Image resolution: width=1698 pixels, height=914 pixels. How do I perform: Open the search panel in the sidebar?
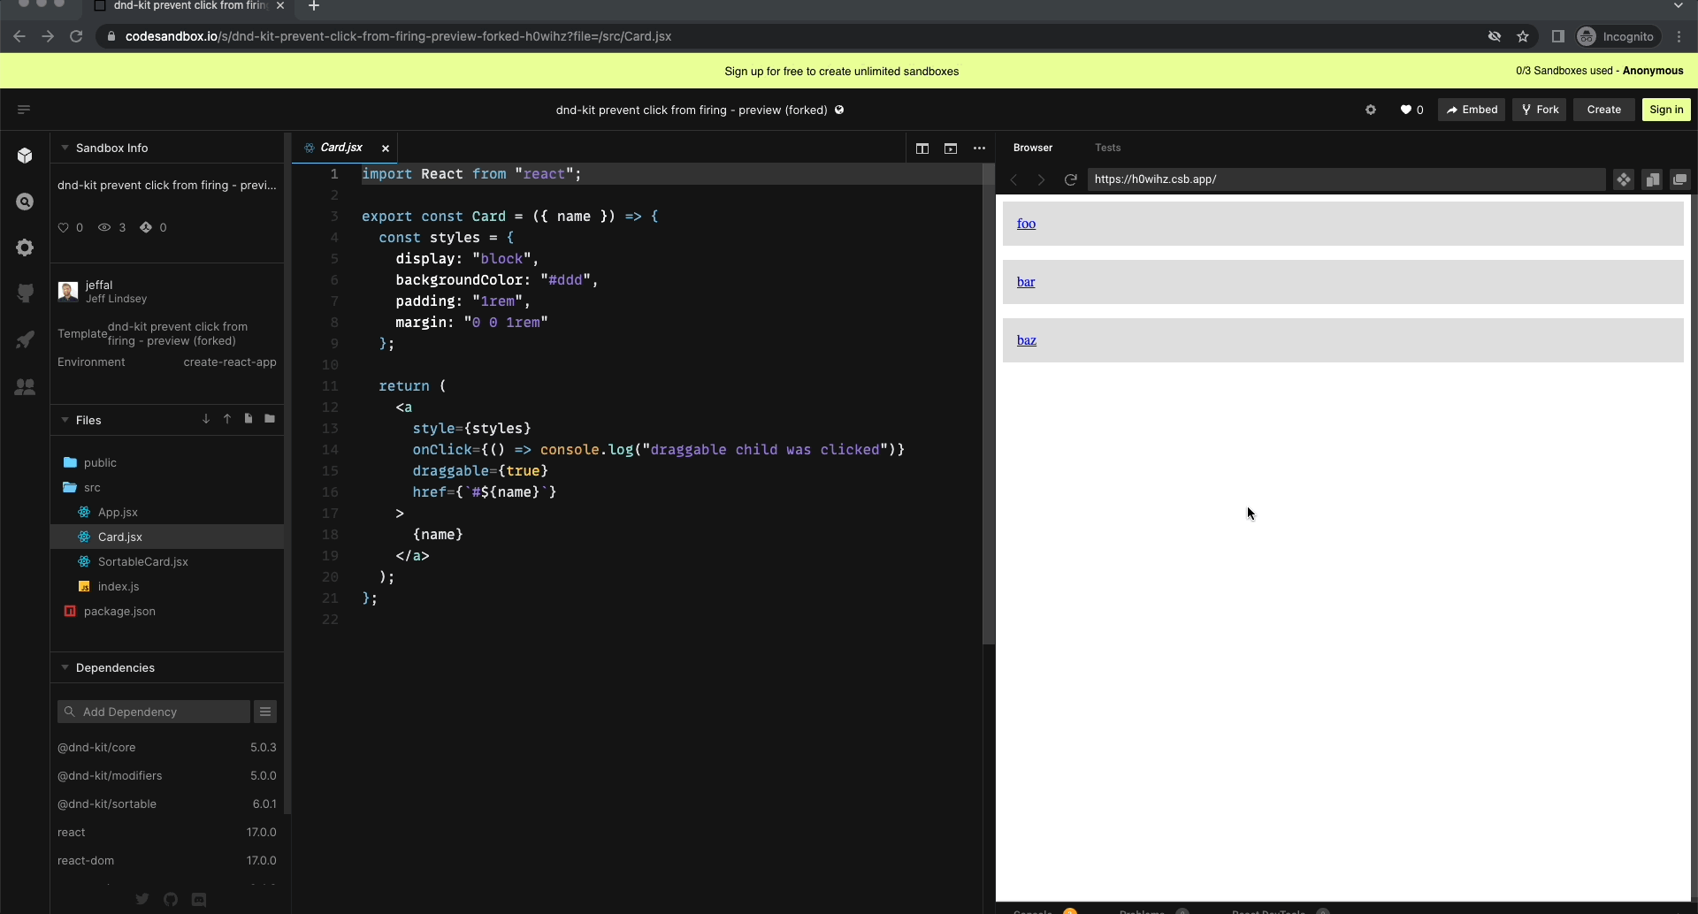pyautogui.click(x=25, y=202)
